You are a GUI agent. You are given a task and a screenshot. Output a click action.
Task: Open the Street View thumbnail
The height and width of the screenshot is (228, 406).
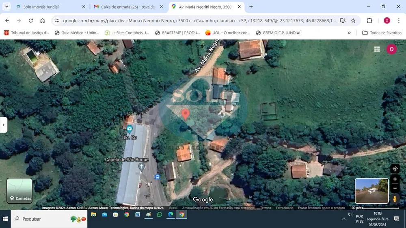[371, 191]
